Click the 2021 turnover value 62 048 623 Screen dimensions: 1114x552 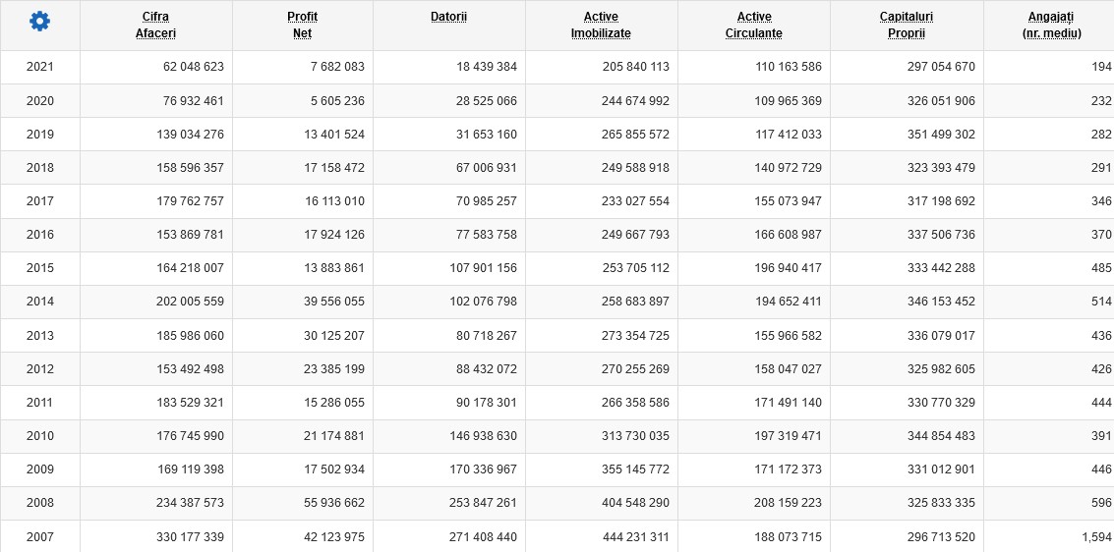coord(194,67)
